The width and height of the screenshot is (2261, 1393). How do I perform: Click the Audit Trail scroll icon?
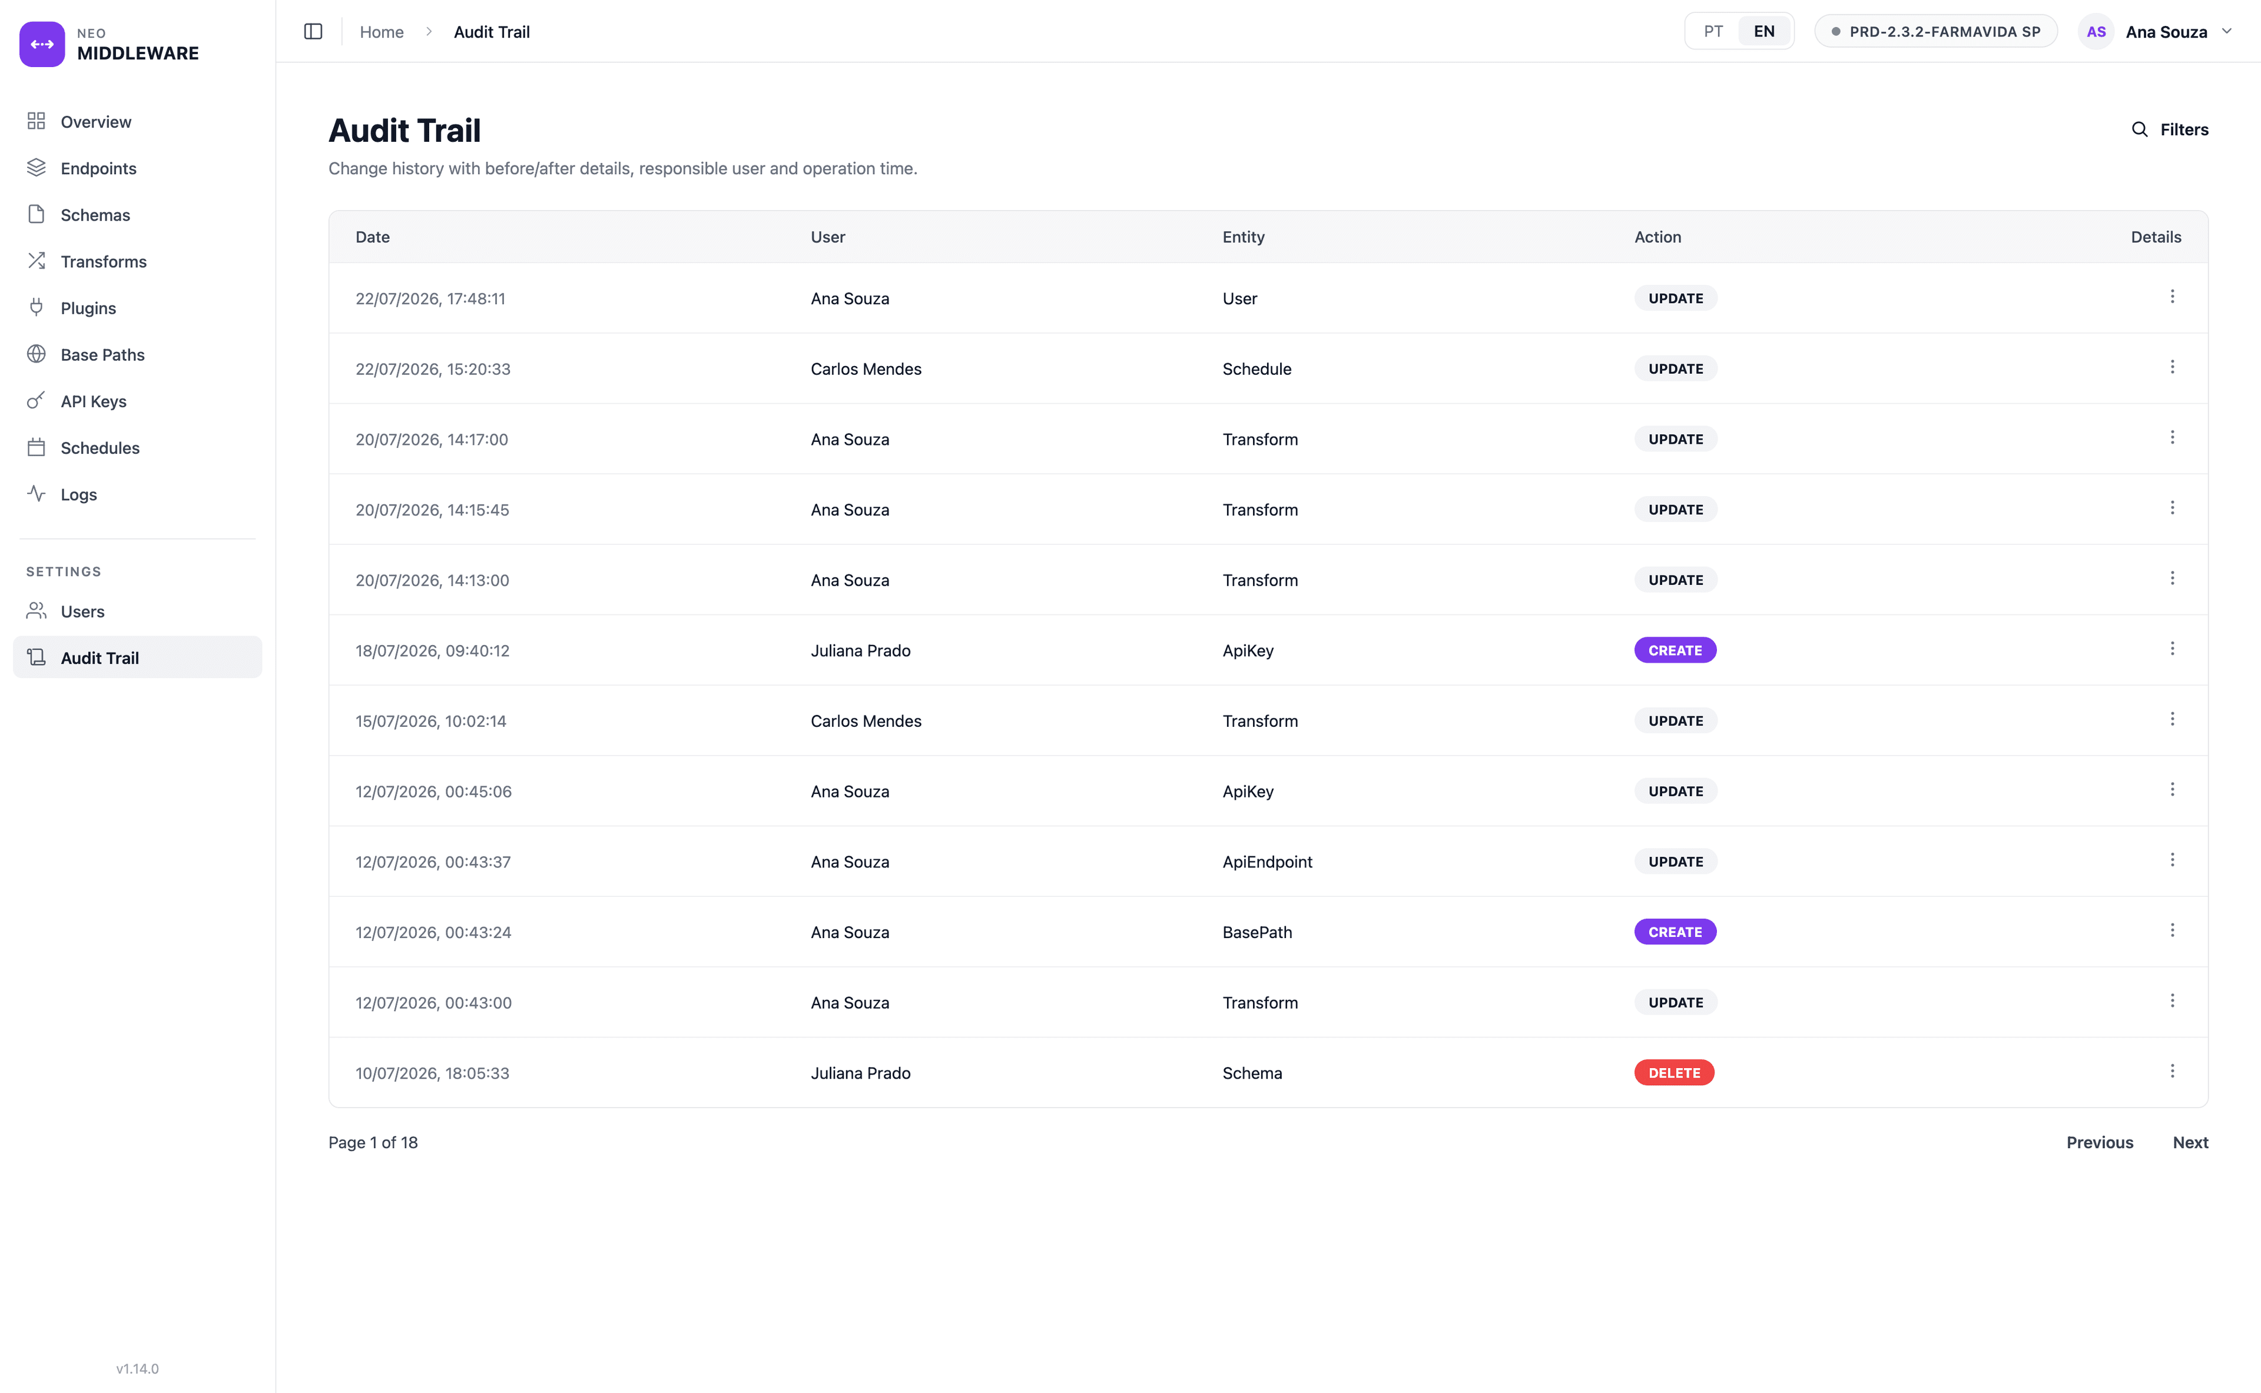[x=36, y=658]
